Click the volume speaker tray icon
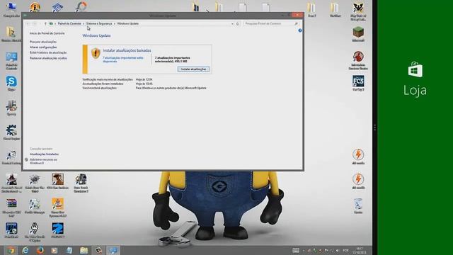 338,251
